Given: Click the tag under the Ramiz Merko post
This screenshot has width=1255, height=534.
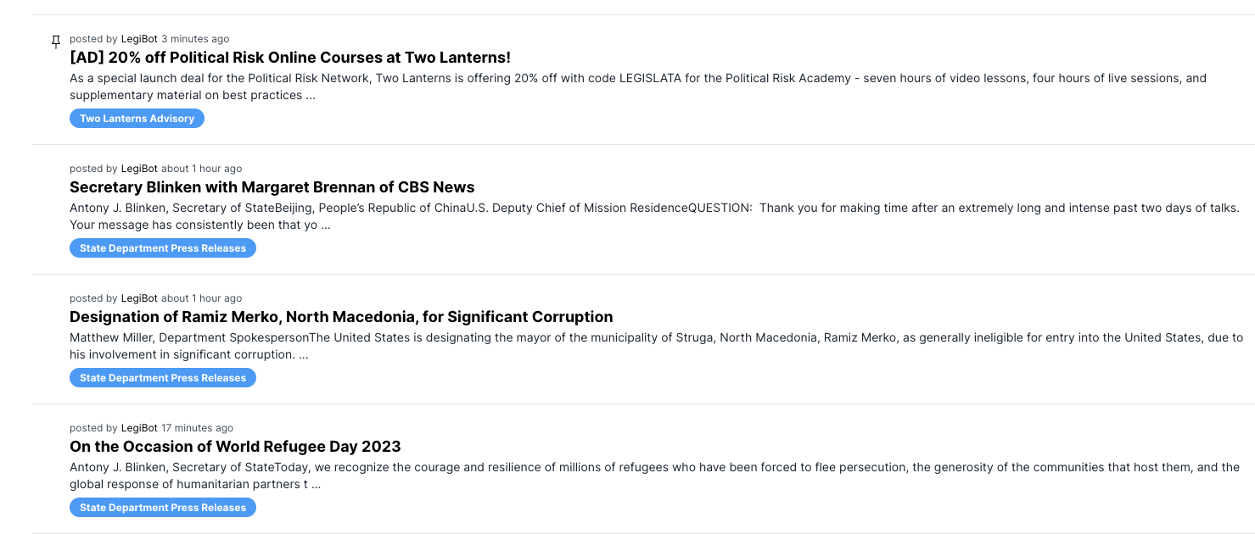Looking at the screenshot, I should pyautogui.click(x=163, y=378).
